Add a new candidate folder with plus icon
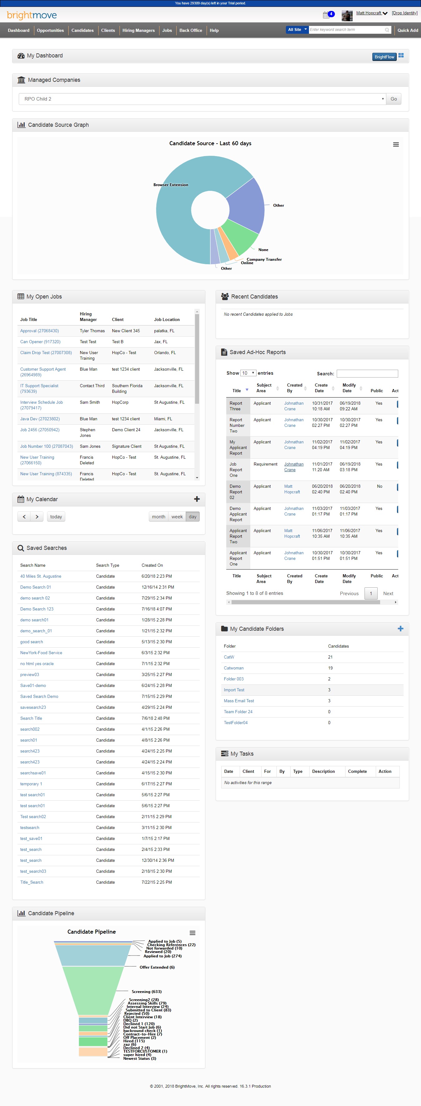421x1106 pixels. (x=400, y=629)
